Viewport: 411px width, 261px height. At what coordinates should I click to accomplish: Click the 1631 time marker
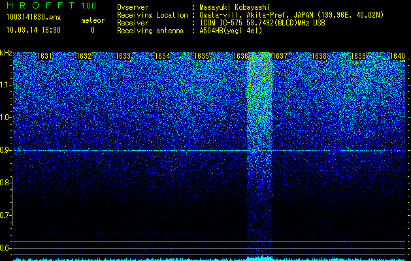[x=44, y=56]
